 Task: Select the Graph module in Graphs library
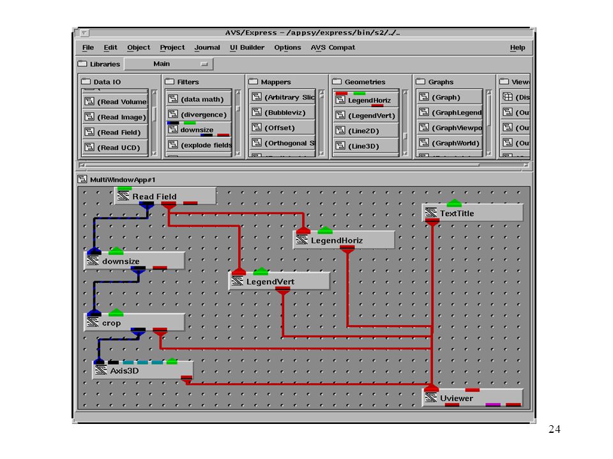click(x=450, y=97)
